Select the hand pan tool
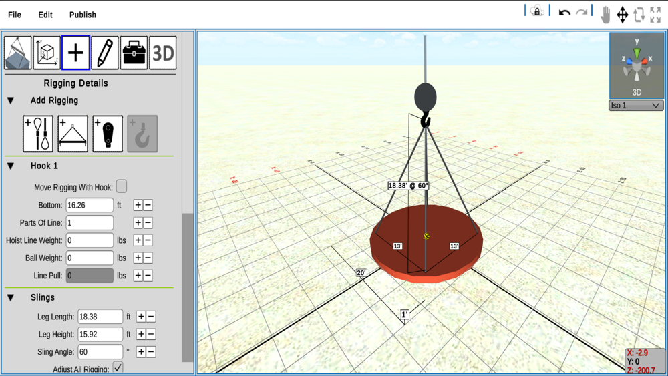The image size is (668, 376). click(x=605, y=15)
